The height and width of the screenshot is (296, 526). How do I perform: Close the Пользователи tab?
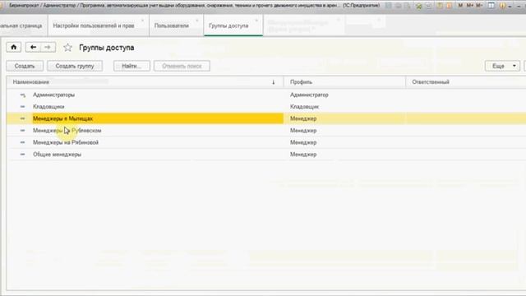click(197, 21)
